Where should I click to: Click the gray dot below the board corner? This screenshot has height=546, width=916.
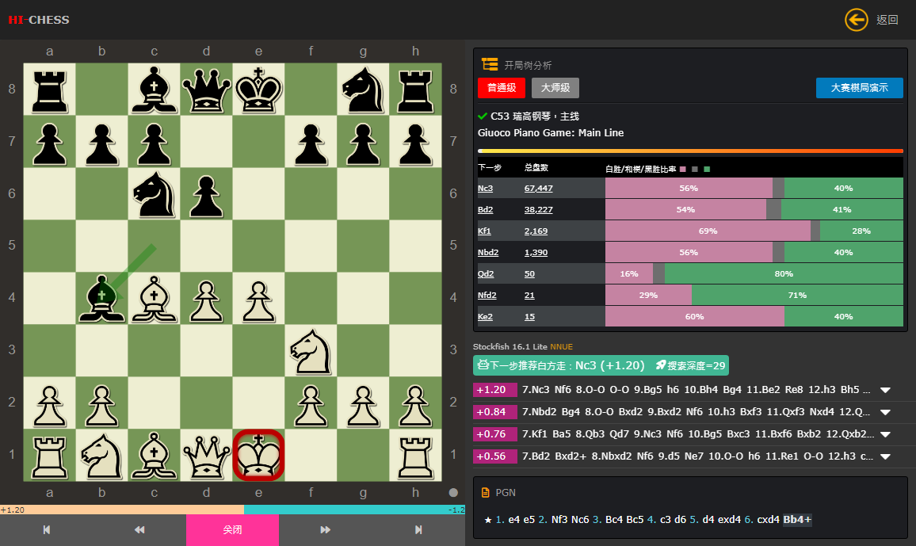point(453,493)
